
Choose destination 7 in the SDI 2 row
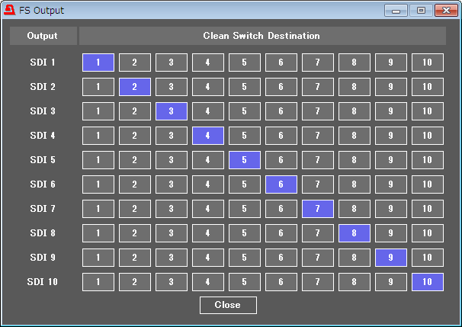317,87
